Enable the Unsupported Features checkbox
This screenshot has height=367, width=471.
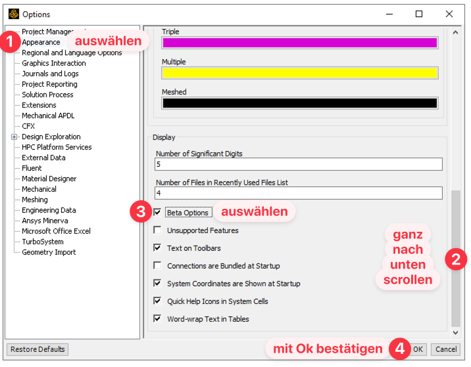coord(157,230)
